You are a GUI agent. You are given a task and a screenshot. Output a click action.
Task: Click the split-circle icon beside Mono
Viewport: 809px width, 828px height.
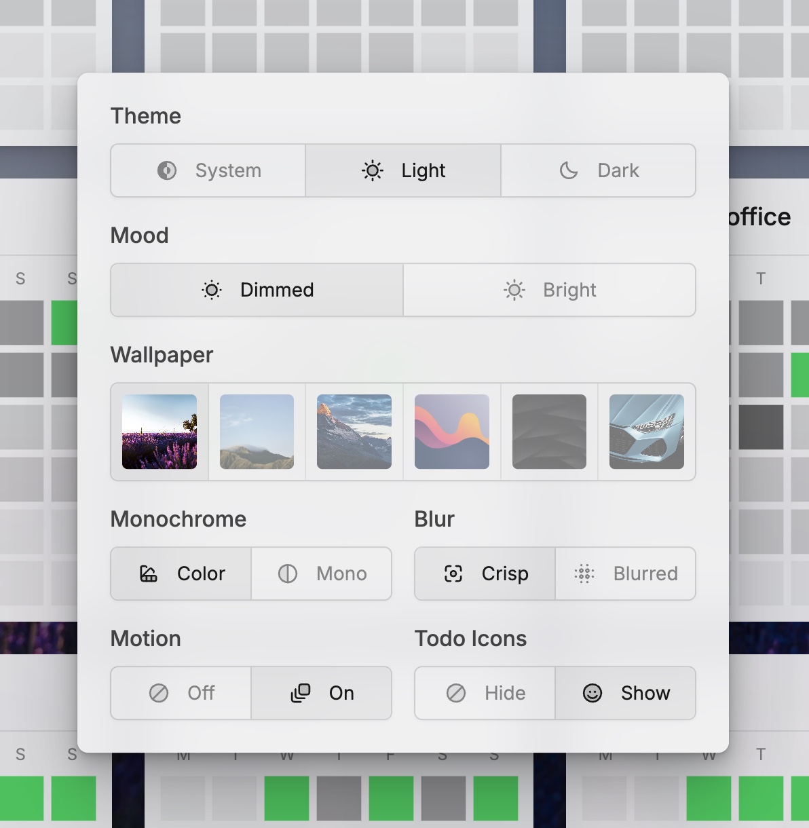click(288, 573)
